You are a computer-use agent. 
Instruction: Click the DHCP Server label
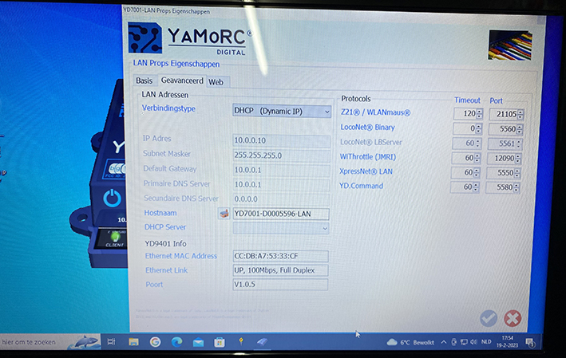(x=165, y=227)
